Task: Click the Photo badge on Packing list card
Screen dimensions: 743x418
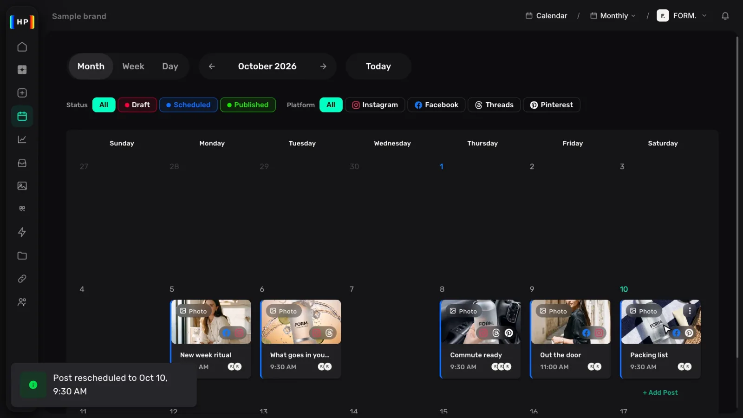Action: click(x=643, y=311)
